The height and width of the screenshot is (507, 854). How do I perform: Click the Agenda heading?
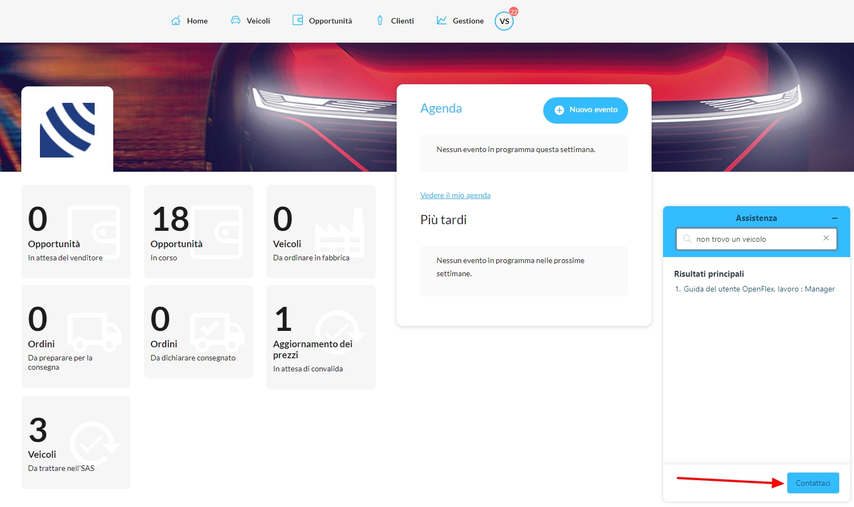click(441, 108)
